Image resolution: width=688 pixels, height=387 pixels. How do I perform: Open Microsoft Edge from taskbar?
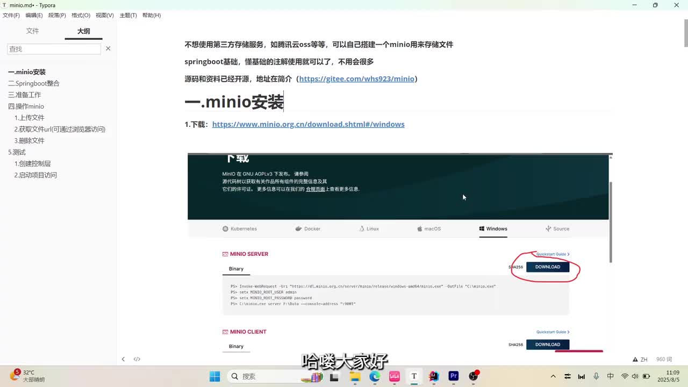tap(375, 376)
